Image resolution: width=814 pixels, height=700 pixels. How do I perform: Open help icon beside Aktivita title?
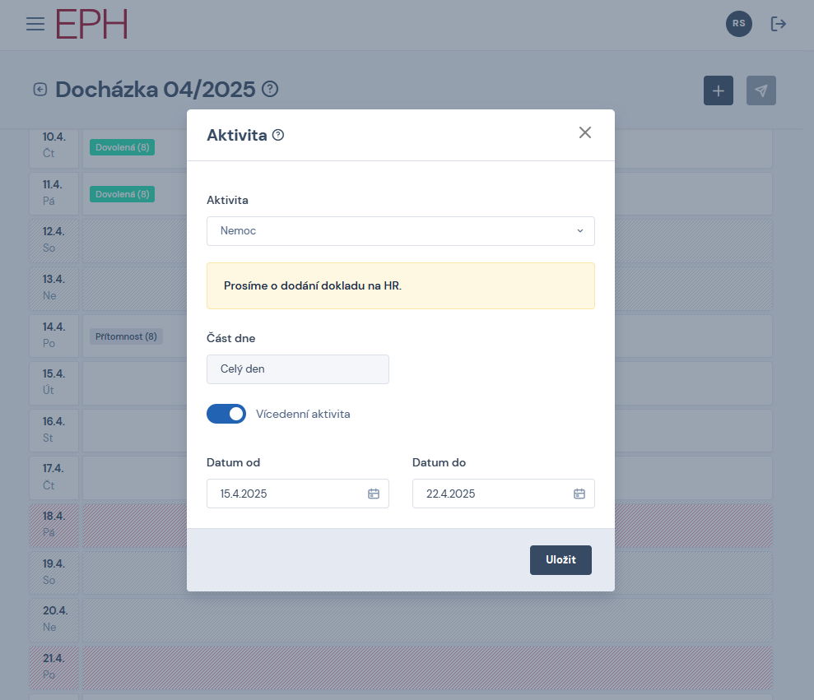coord(278,136)
